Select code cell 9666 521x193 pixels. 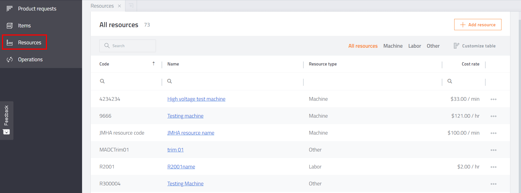[105, 116]
